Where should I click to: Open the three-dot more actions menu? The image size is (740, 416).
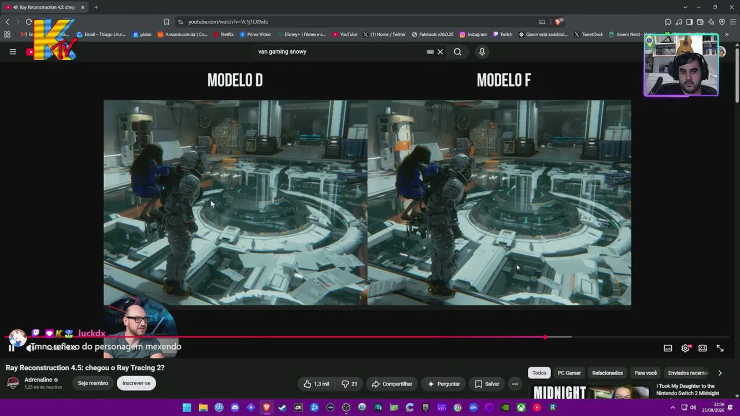click(x=515, y=384)
